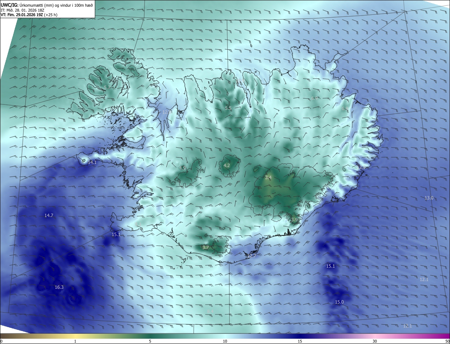Click the 5.5 value in north Iceland

point(228,108)
